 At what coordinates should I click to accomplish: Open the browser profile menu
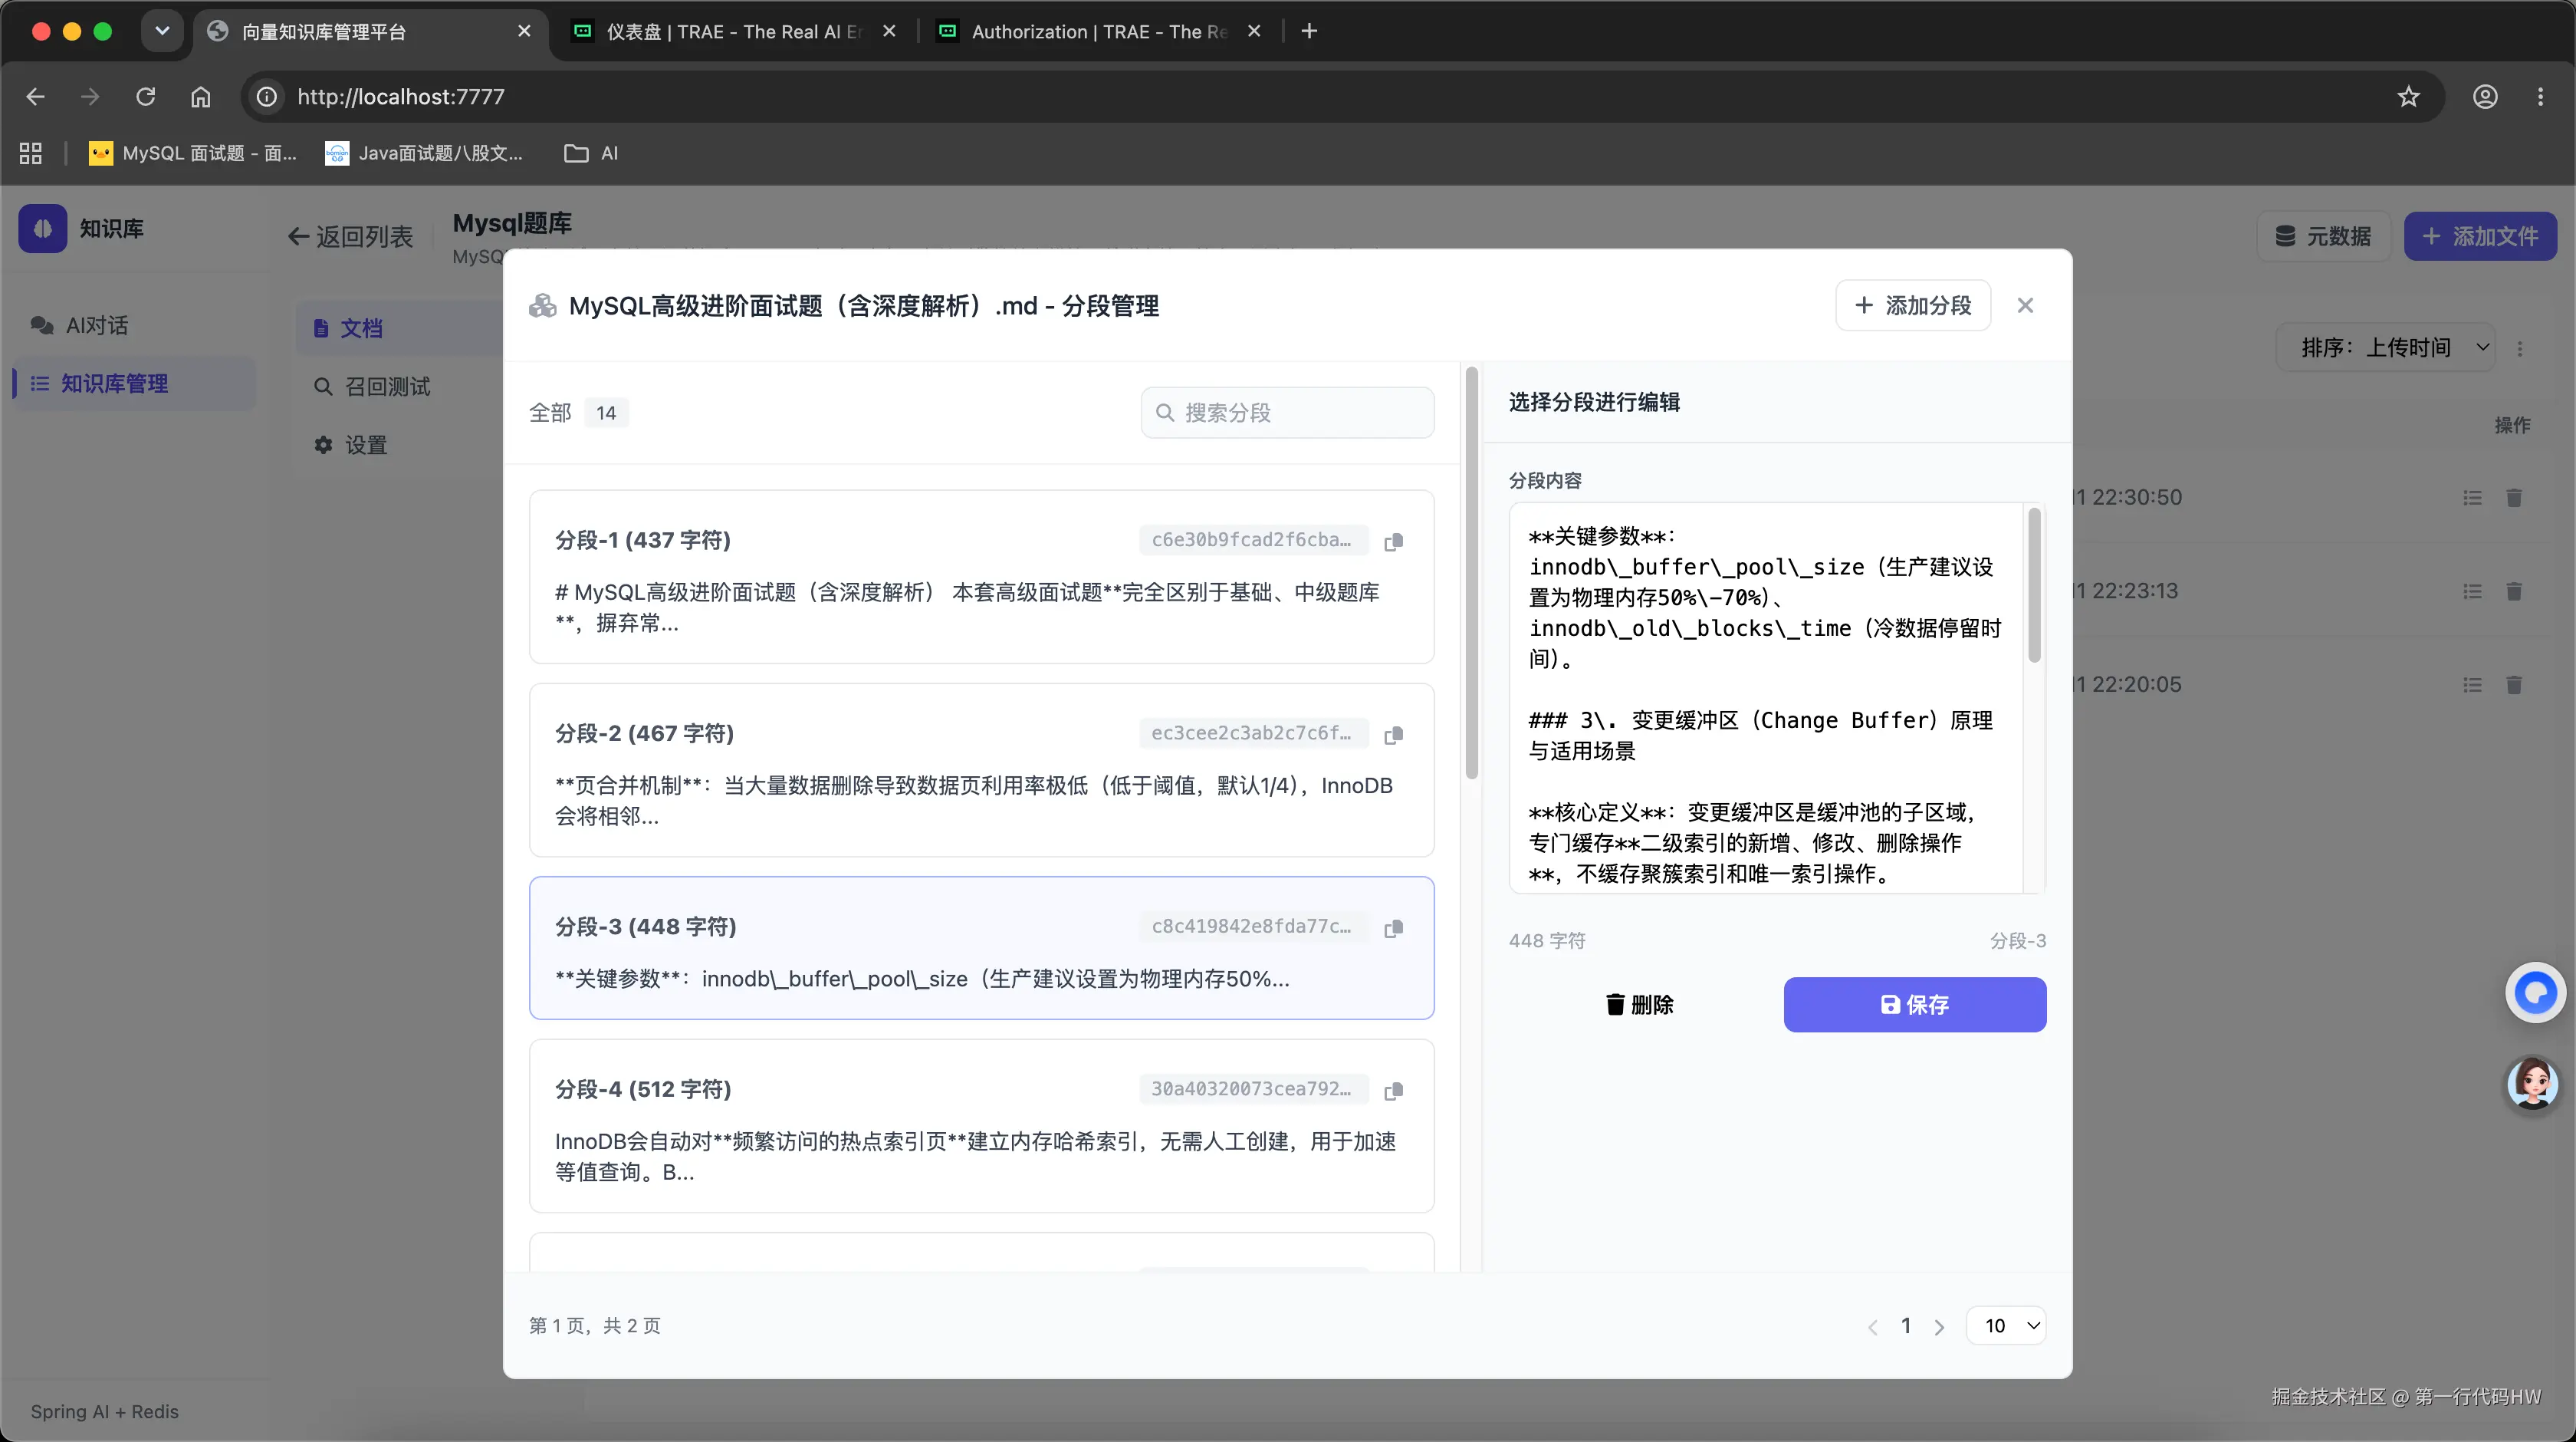(x=2485, y=96)
